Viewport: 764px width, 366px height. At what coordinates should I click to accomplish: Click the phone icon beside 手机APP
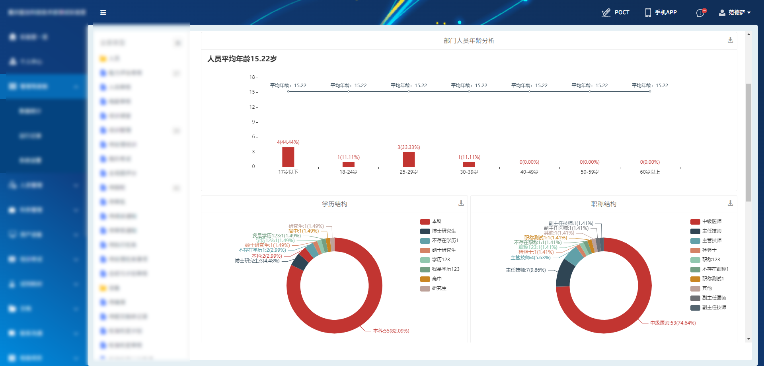pyautogui.click(x=648, y=12)
